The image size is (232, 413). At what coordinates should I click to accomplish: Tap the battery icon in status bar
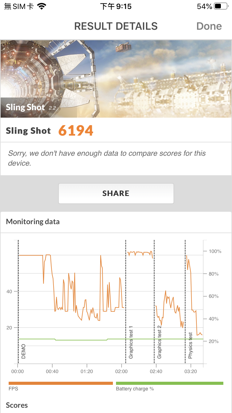(x=222, y=7)
